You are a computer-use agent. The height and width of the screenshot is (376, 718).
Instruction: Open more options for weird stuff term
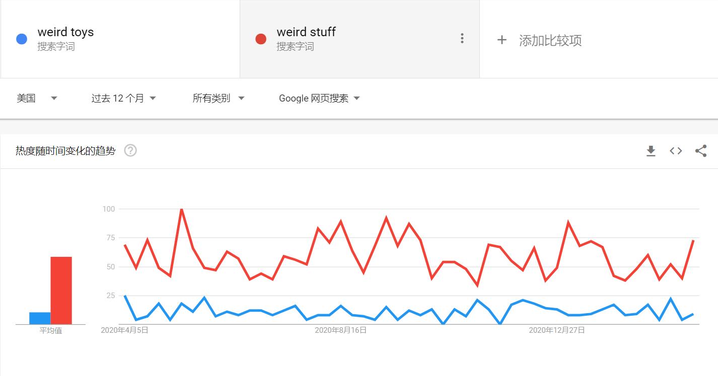[462, 39]
